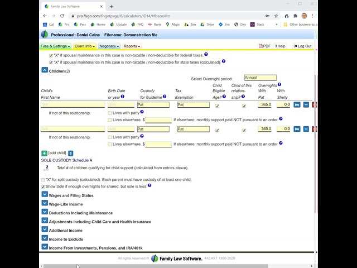This screenshot has width=357, height=268.
Task: Reload the page with the refresh icon
Action: click(x=62, y=16)
